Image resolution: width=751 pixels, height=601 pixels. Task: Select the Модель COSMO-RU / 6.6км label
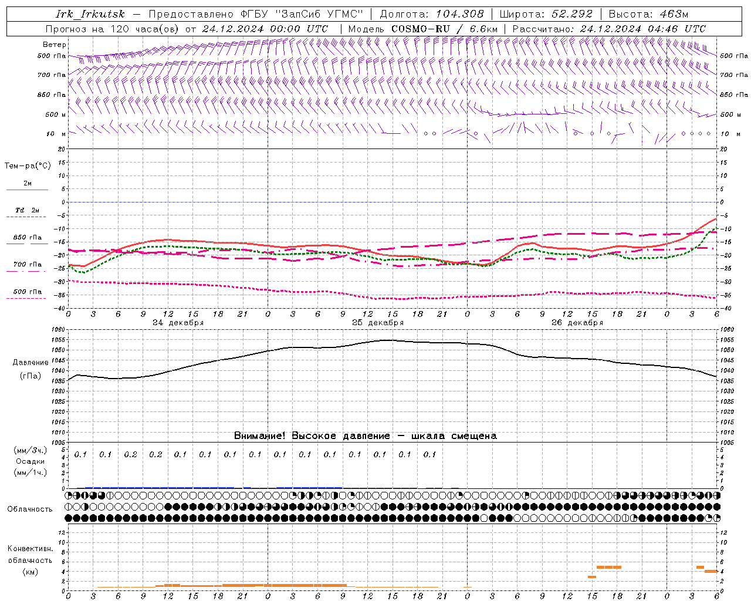click(x=423, y=29)
